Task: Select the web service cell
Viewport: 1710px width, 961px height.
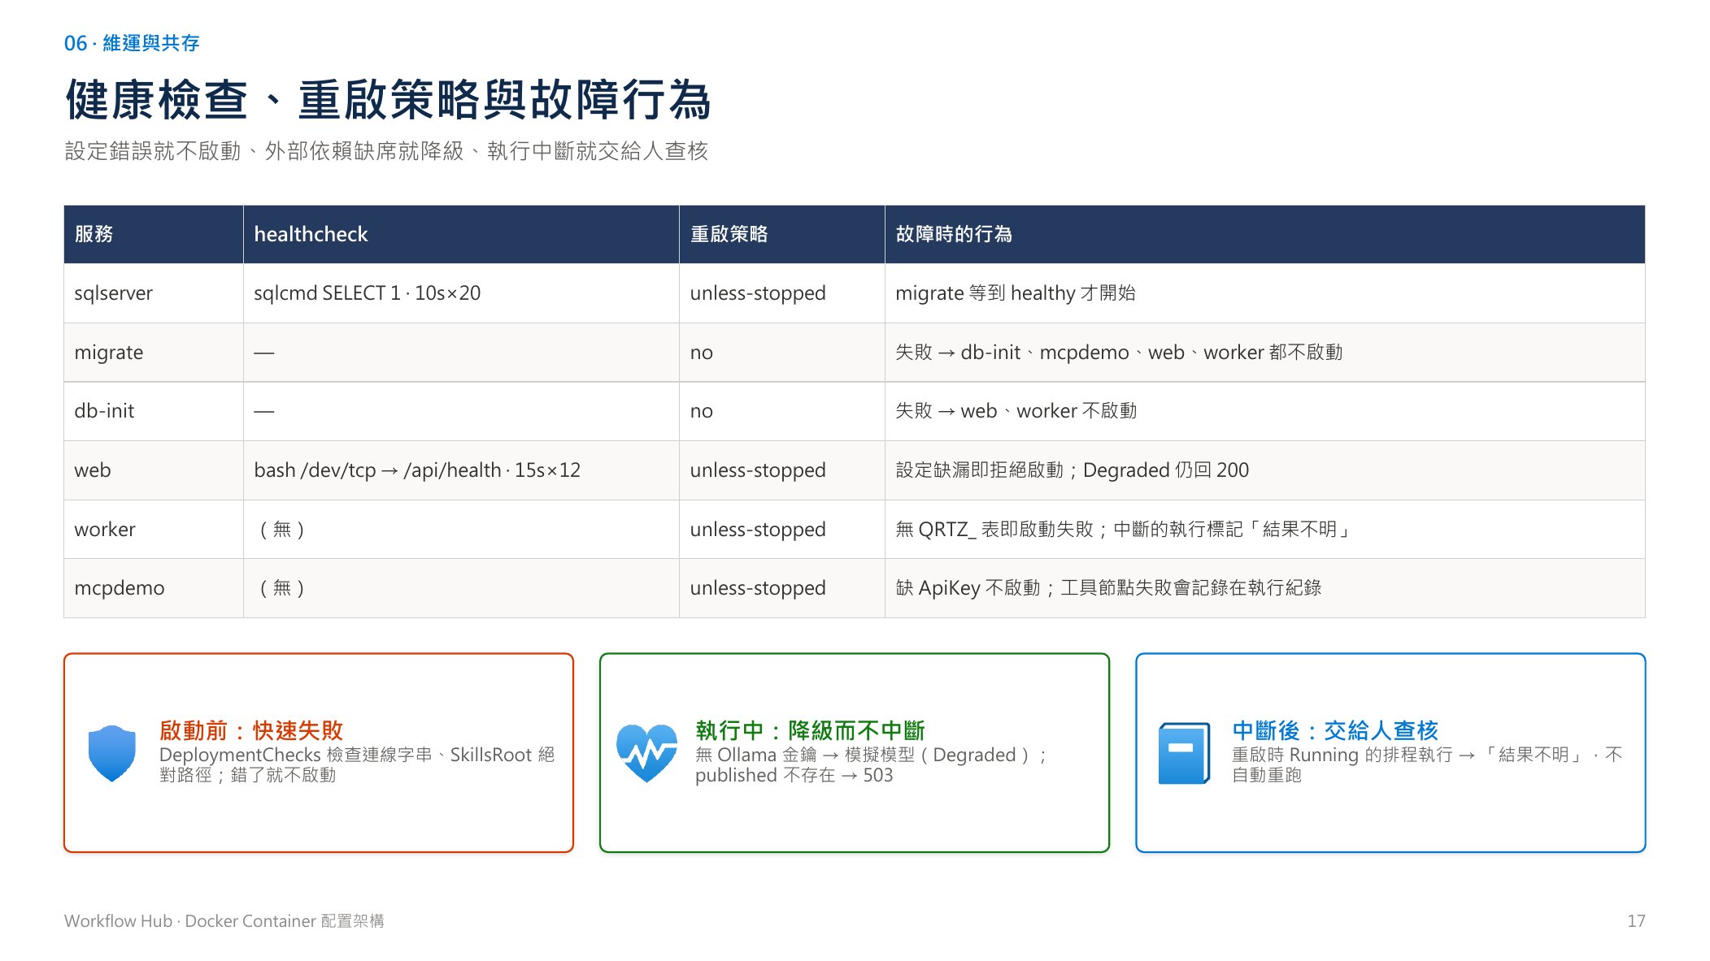Action: tap(154, 470)
